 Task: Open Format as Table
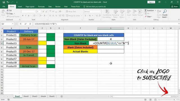click(116, 14)
